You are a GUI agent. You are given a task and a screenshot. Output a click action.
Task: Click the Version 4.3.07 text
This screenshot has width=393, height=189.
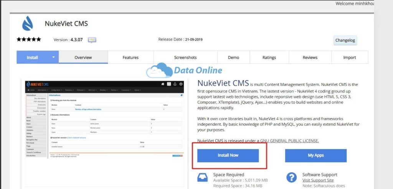(68, 39)
